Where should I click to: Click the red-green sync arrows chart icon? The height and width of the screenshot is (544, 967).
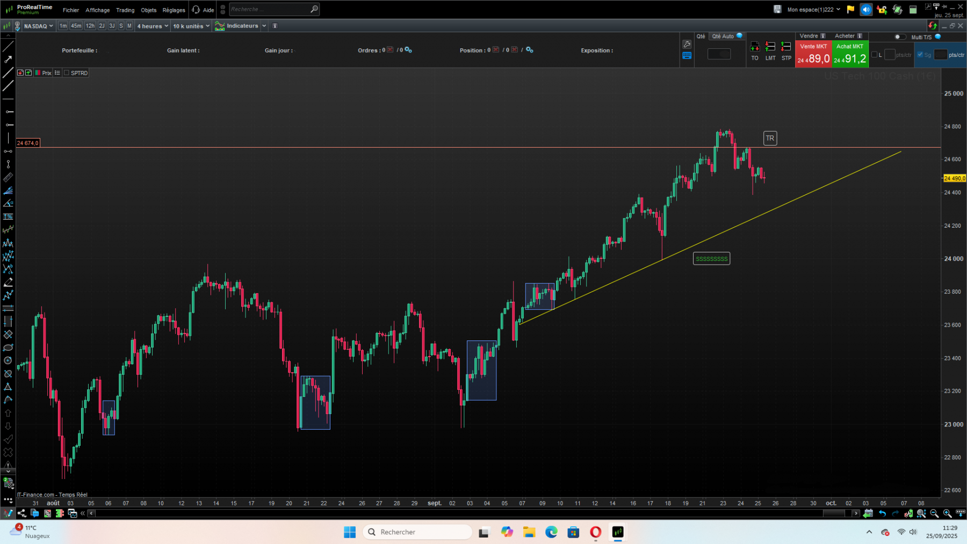[x=933, y=26]
